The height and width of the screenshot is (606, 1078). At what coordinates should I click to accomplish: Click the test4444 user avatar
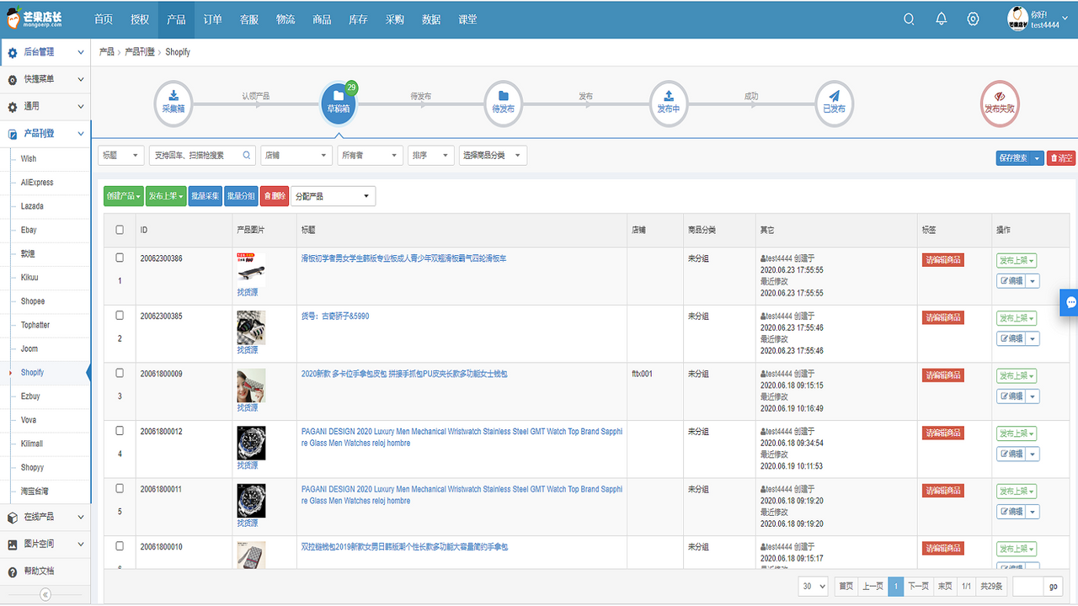coord(1017,19)
